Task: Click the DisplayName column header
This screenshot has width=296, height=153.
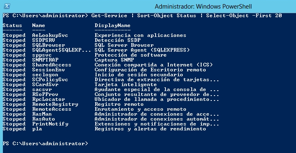Action: point(112,25)
